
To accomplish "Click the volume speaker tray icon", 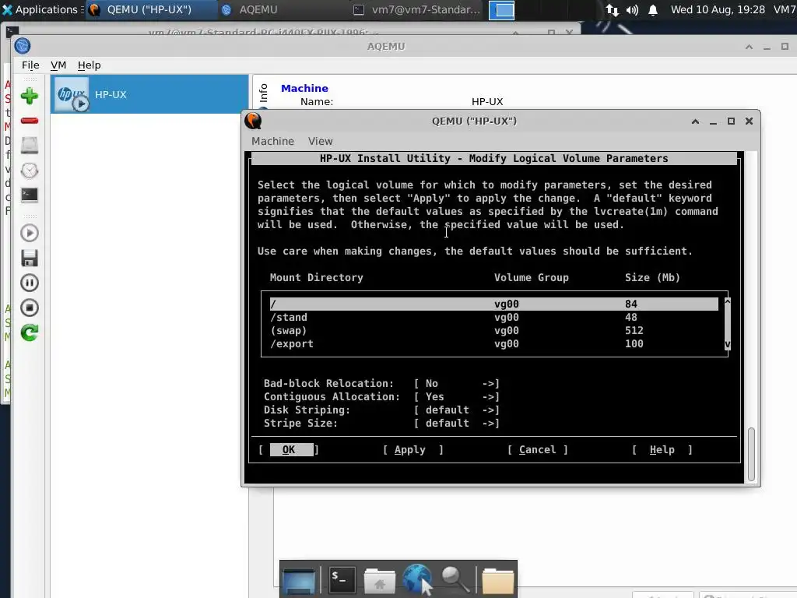I will click(632, 9).
